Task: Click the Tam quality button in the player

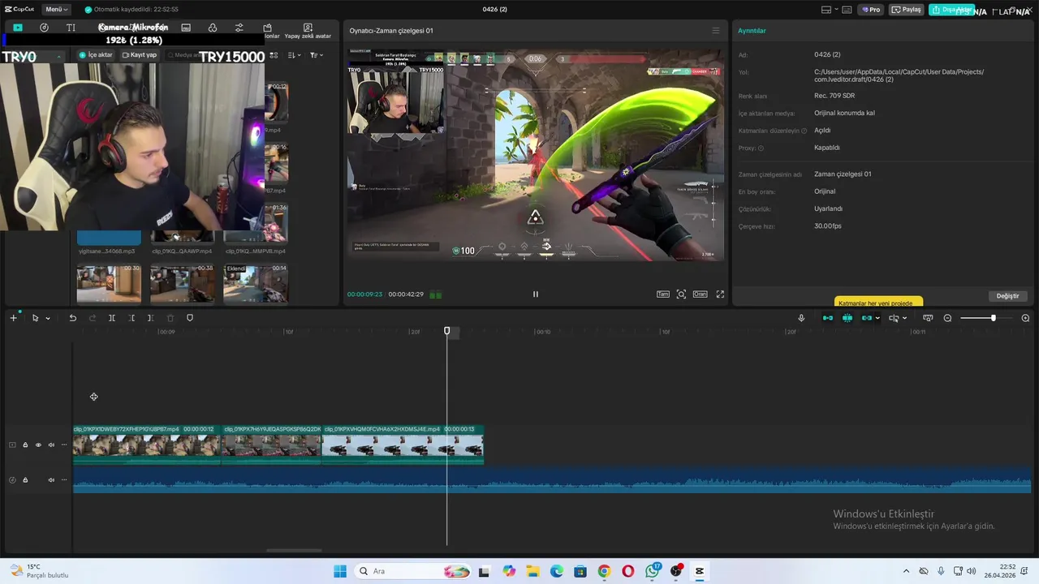Action: [663, 294]
